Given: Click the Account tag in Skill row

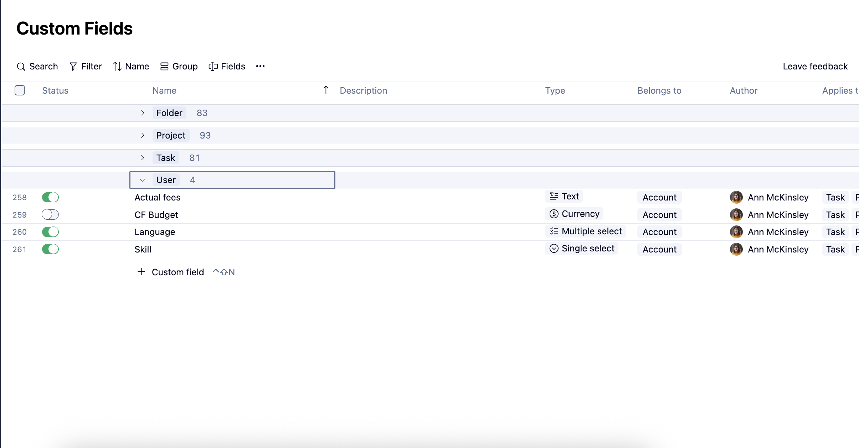Looking at the screenshot, I should pyautogui.click(x=659, y=249).
